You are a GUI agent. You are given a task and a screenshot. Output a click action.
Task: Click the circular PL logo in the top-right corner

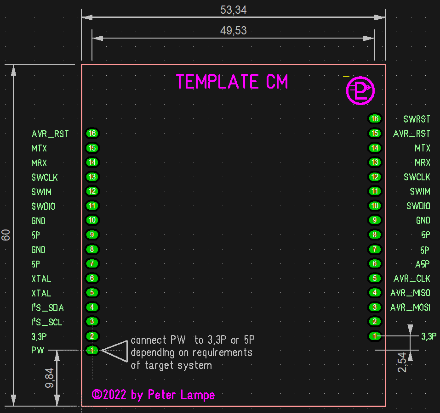tap(360, 91)
